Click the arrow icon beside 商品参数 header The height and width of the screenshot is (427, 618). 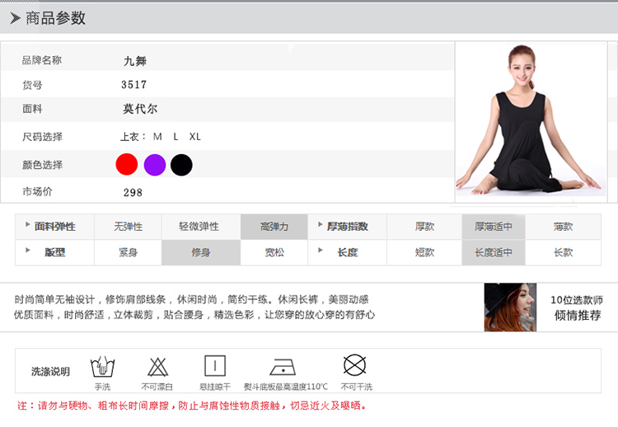16,18
